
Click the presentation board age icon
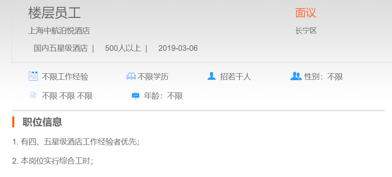pyautogui.click(x=136, y=96)
